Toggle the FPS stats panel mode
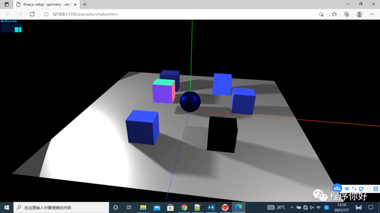The height and width of the screenshot is (213, 380). click(x=11, y=26)
